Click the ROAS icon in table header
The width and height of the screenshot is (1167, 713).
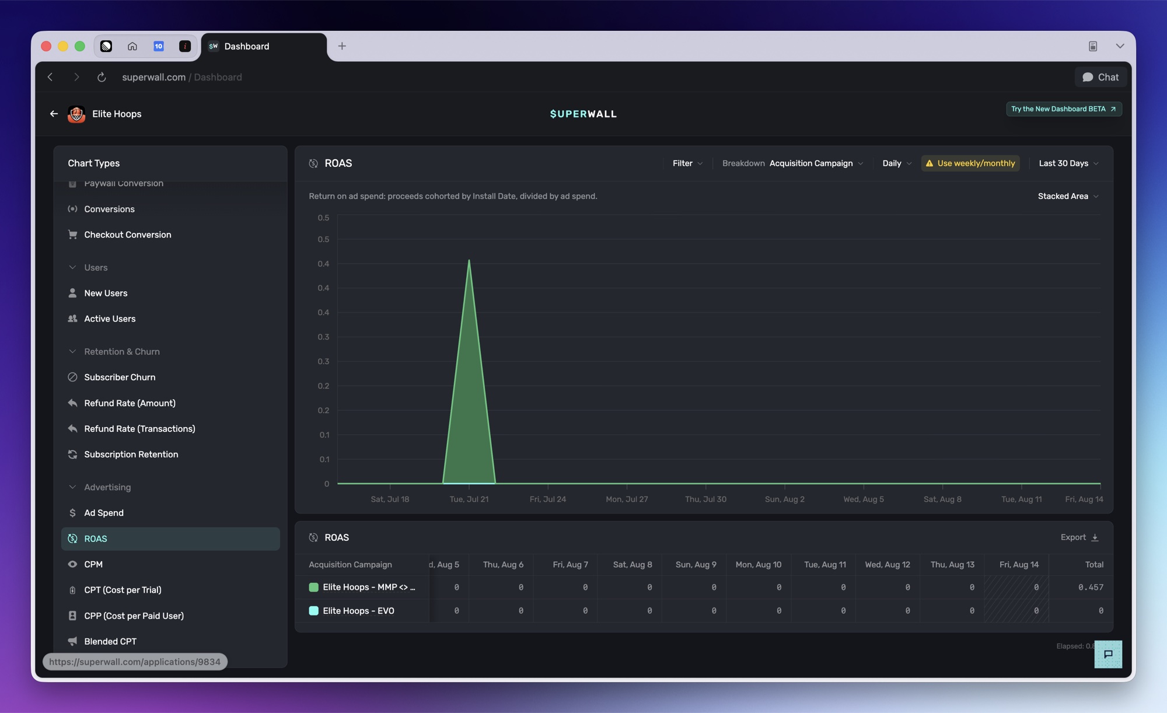pos(313,537)
